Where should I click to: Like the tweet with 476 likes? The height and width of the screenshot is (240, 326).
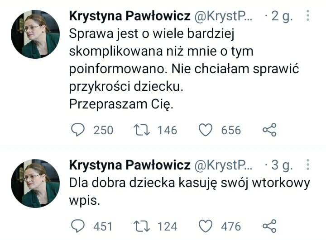point(206,226)
